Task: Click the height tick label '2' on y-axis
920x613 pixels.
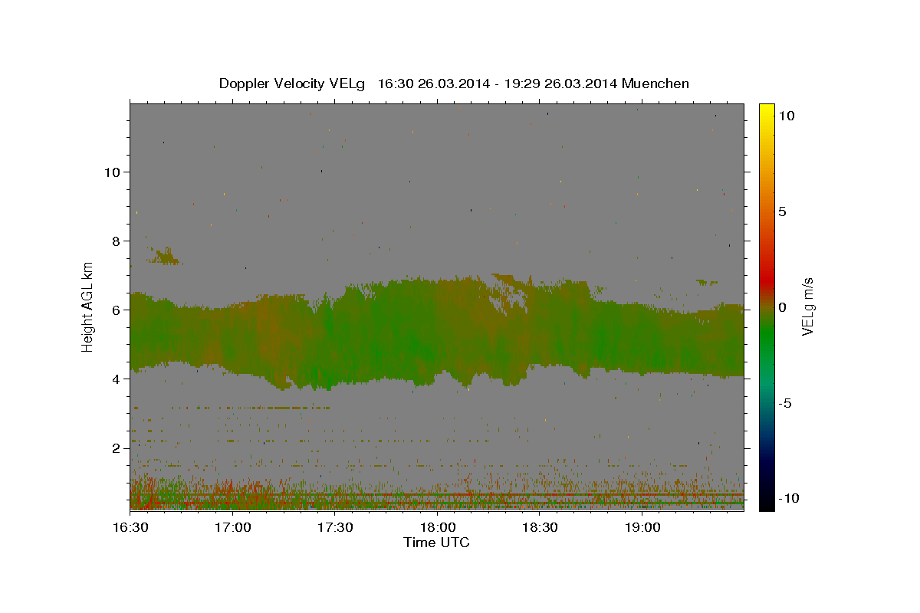Action: pyautogui.click(x=116, y=447)
